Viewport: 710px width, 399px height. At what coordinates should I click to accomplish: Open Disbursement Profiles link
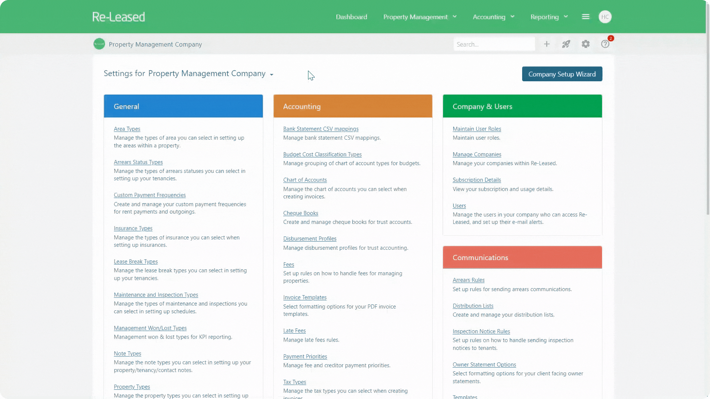[x=310, y=238]
